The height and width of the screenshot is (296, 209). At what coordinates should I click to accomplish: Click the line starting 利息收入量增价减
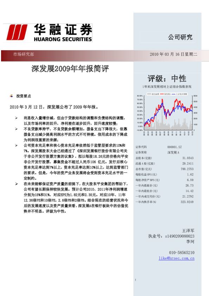pyautogui.click(x=74, y=118)
